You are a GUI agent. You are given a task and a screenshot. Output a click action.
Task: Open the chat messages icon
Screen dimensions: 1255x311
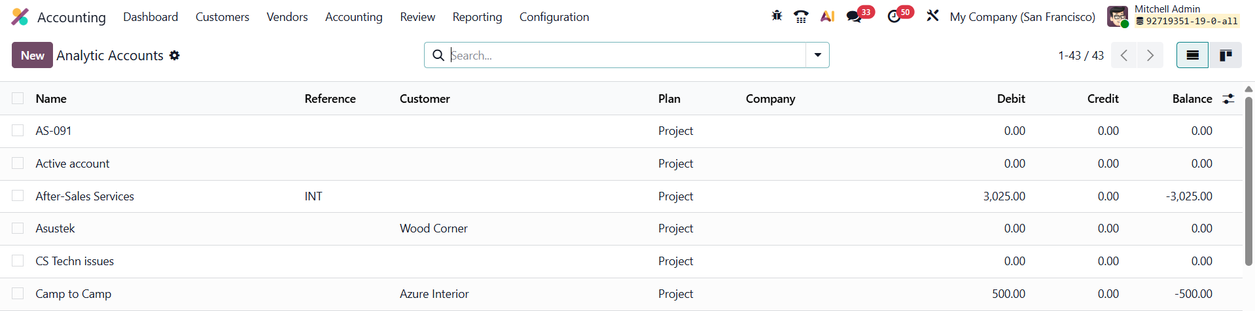click(854, 16)
